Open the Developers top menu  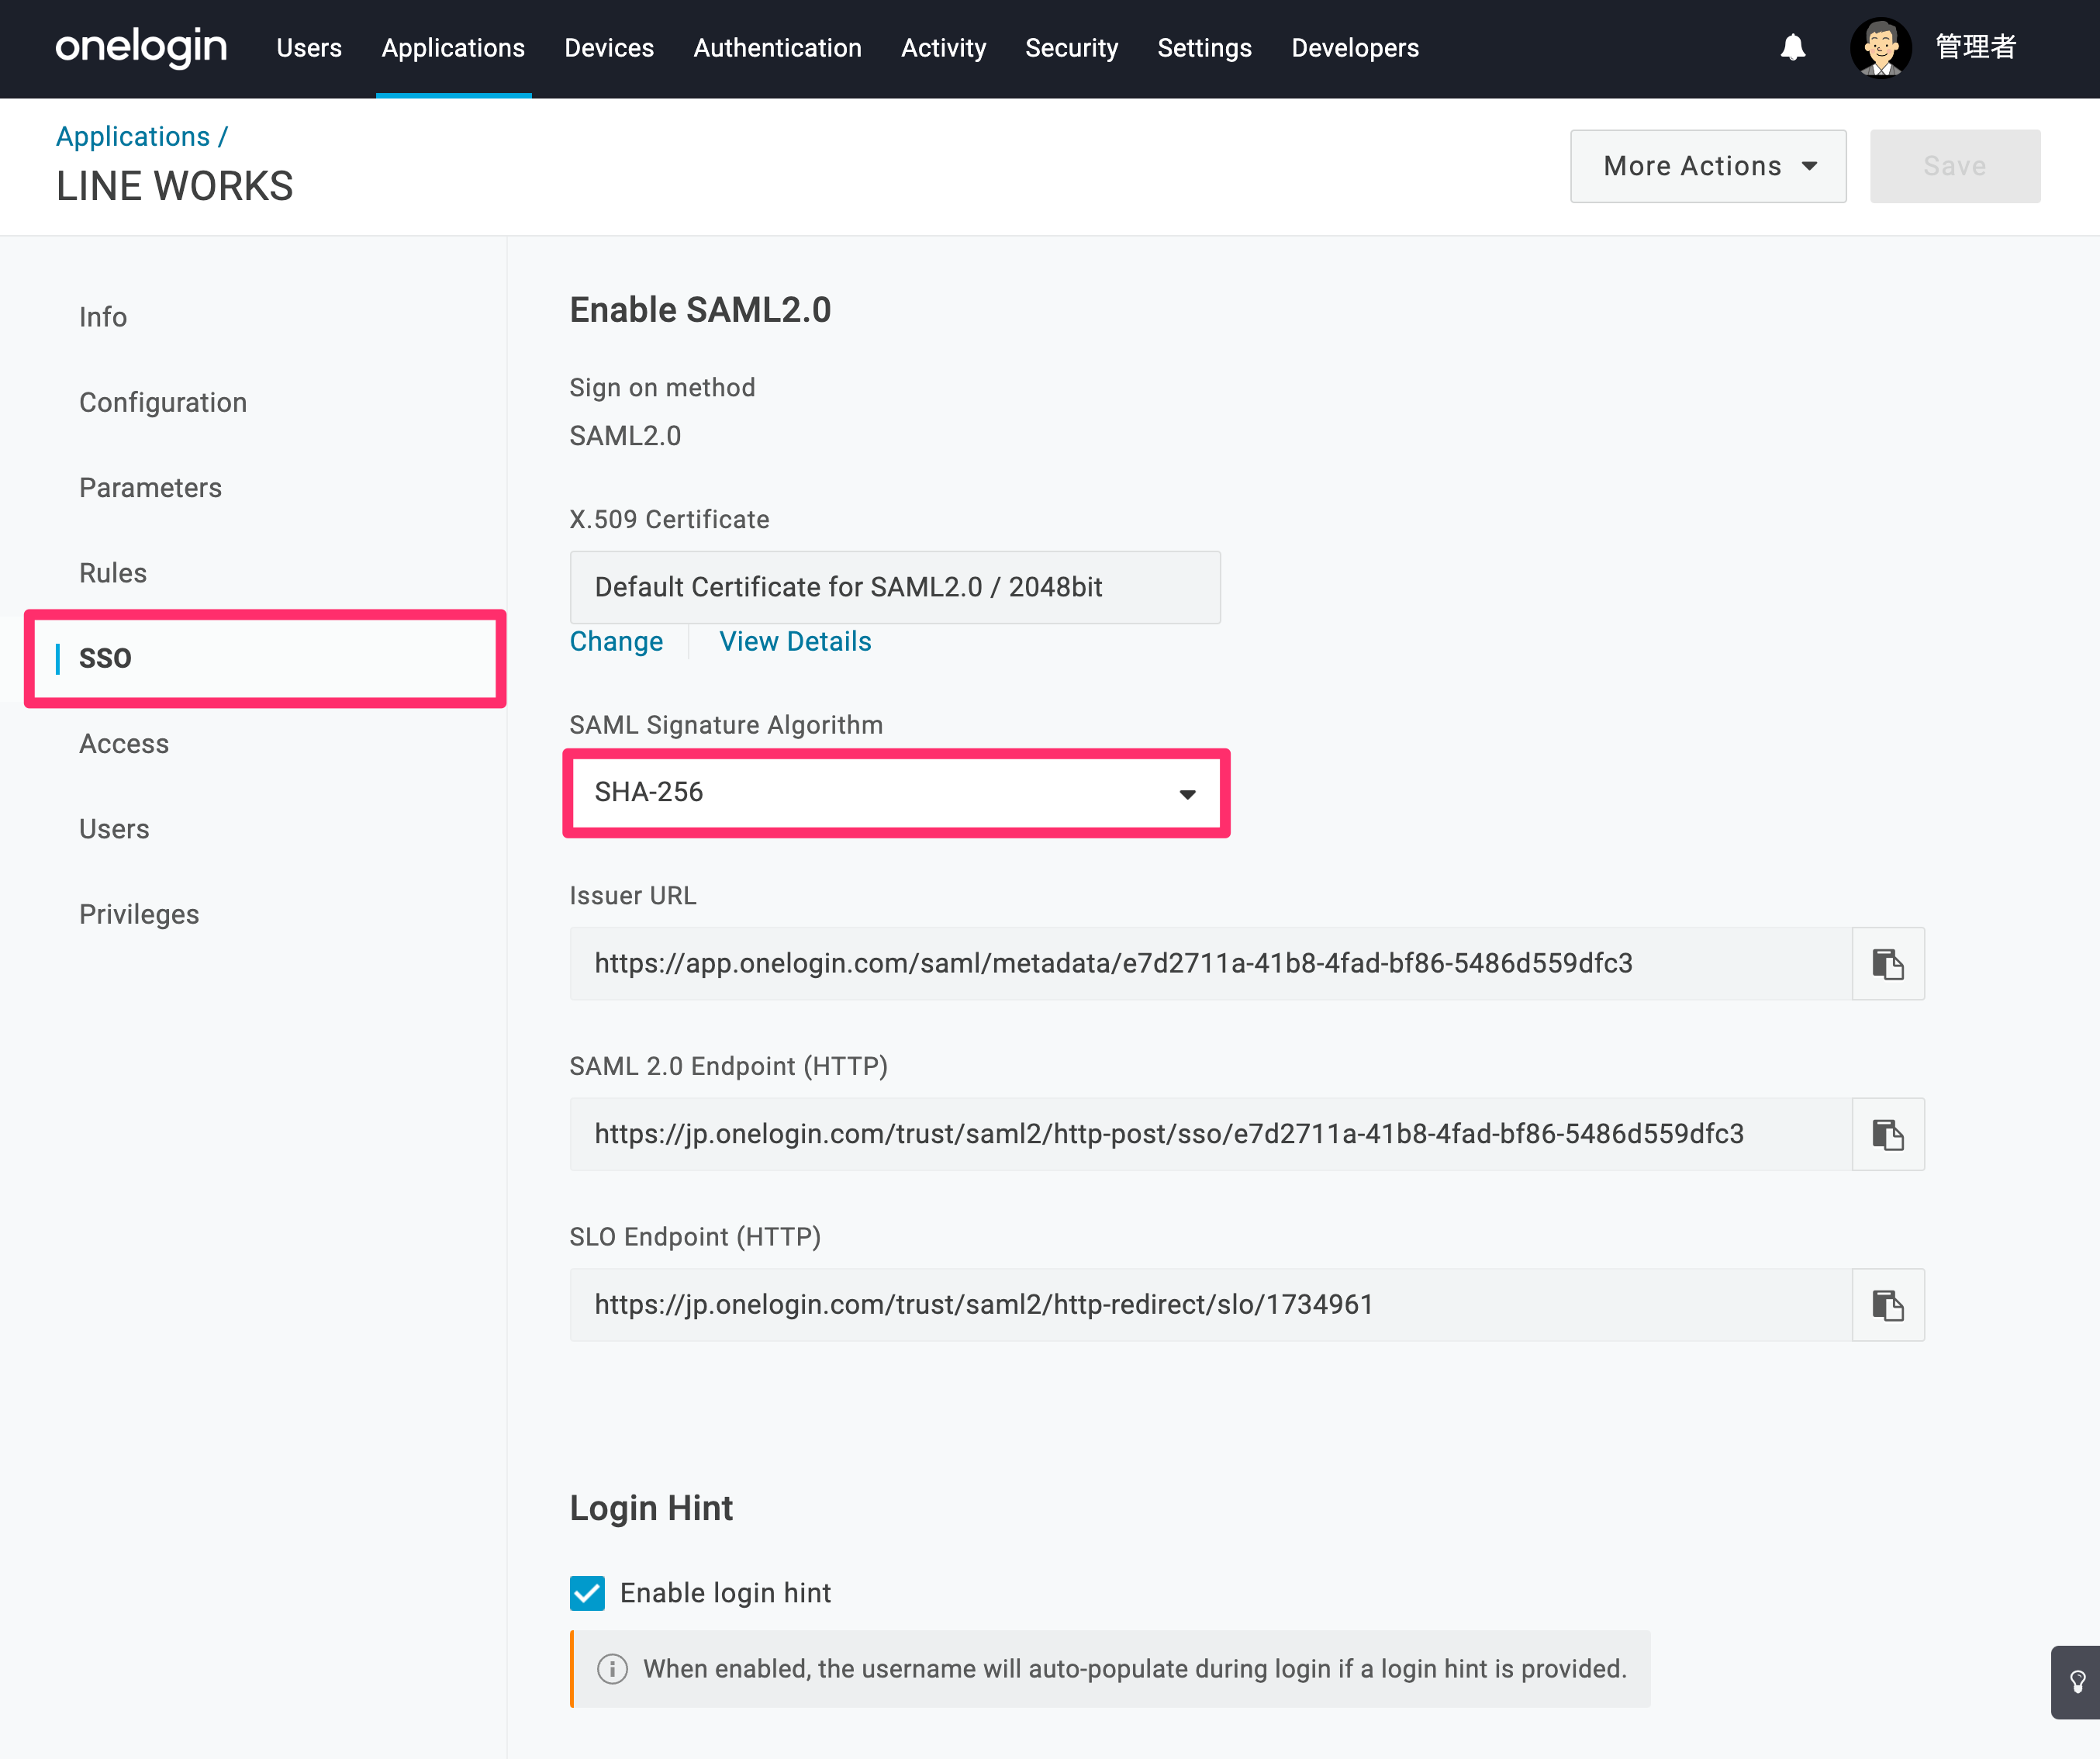[x=1355, y=48]
